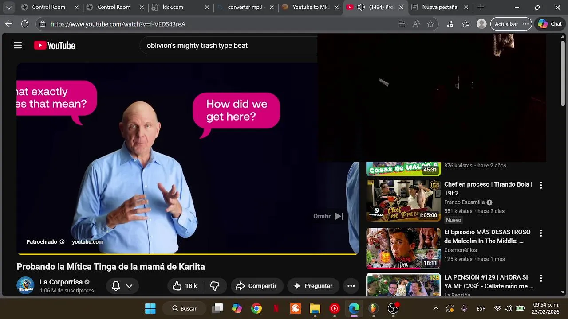Image resolution: width=568 pixels, height=319 pixels.
Task: Mute the playing YouTube tab speaker icon
Action: pos(361,7)
